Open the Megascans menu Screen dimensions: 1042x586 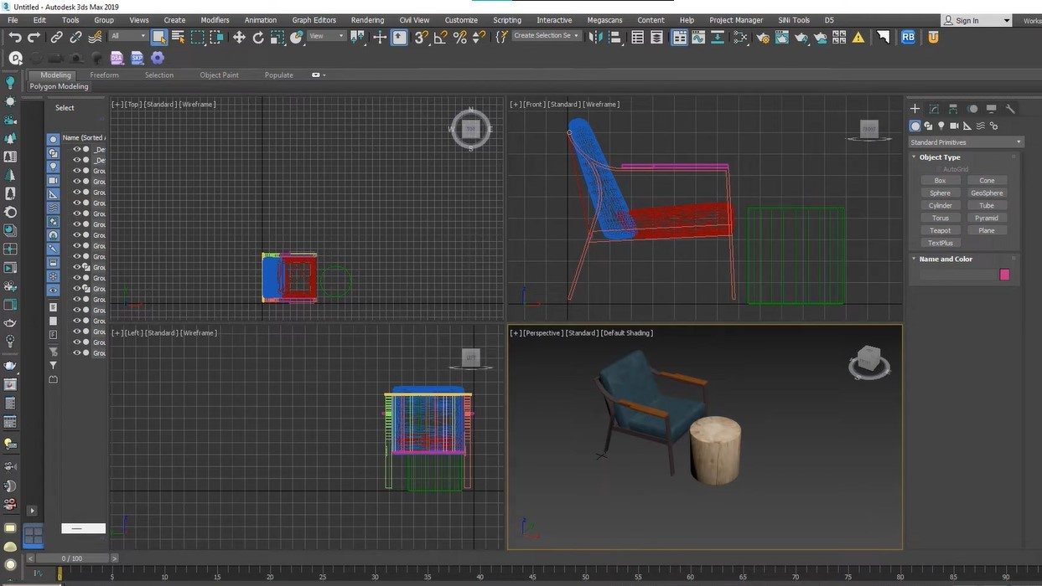click(x=604, y=20)
